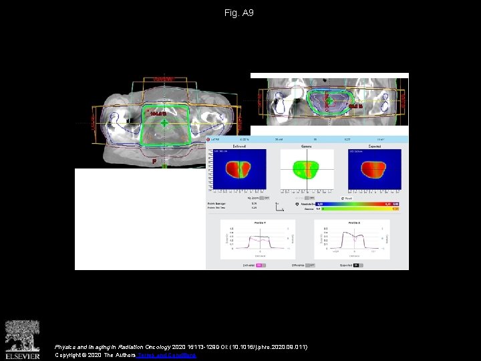The height and width of the screenshot is (361, 481).
Task: Open the Terms and Conditions link
Action: [166, 355]
